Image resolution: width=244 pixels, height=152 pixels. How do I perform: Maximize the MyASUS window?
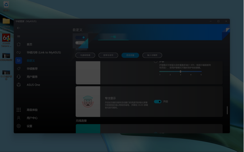(x=218, y=21)
